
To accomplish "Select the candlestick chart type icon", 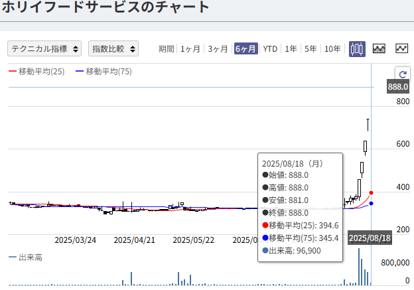I will (x=357, y=49).
